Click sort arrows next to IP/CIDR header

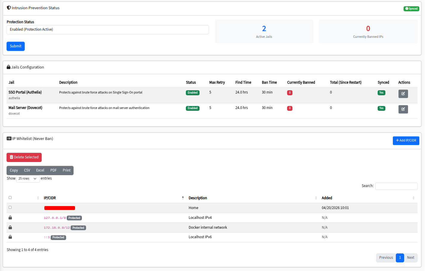[183, 198]
